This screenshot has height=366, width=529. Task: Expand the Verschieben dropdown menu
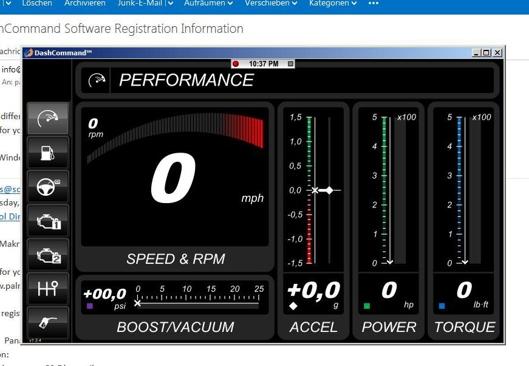click(271, 3)
